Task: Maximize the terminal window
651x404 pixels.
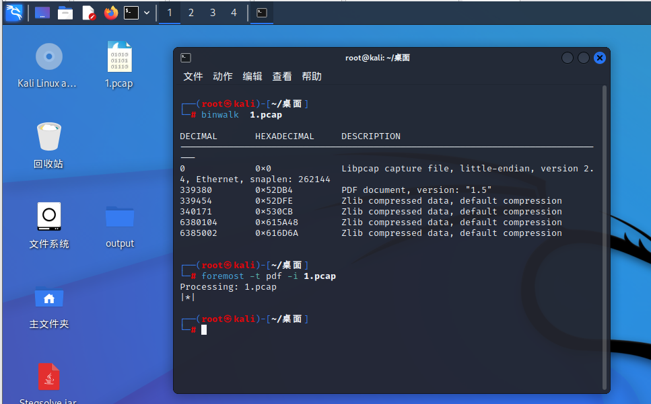Action: pyautogui.click(x=583, y=58)
